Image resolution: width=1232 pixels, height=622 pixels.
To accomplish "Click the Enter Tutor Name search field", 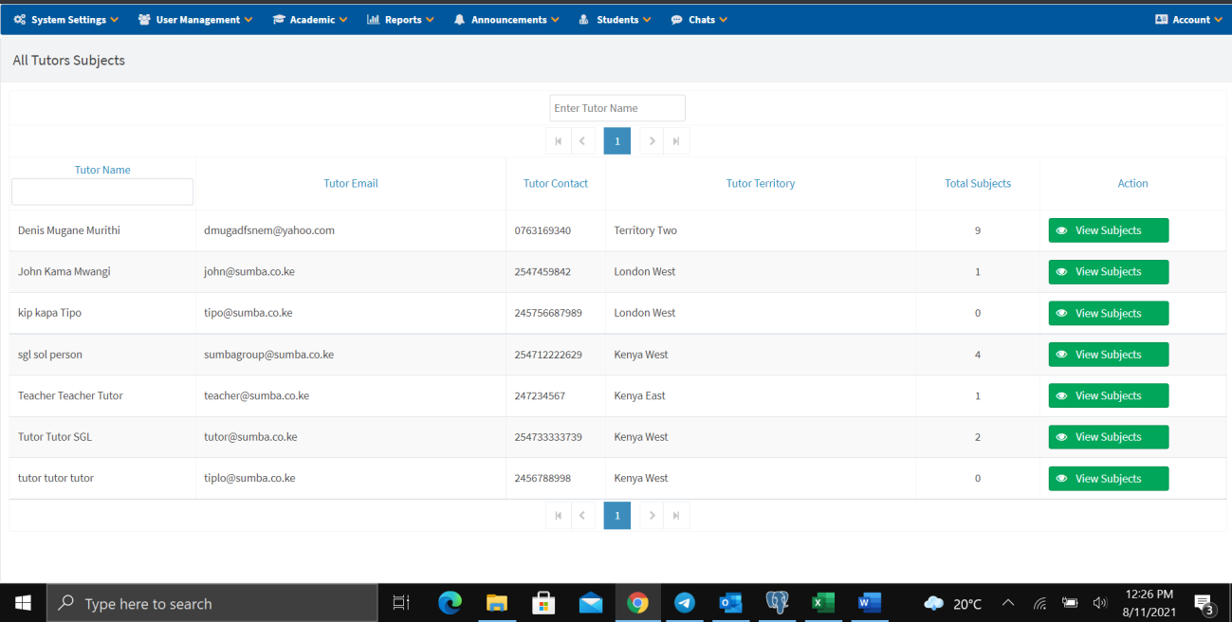I will click(617, 108).
